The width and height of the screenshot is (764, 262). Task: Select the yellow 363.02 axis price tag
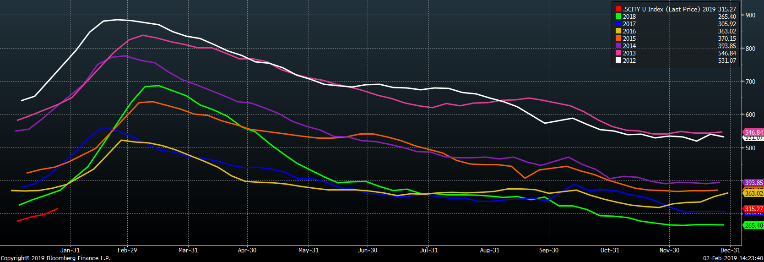(x=753, y=193)
